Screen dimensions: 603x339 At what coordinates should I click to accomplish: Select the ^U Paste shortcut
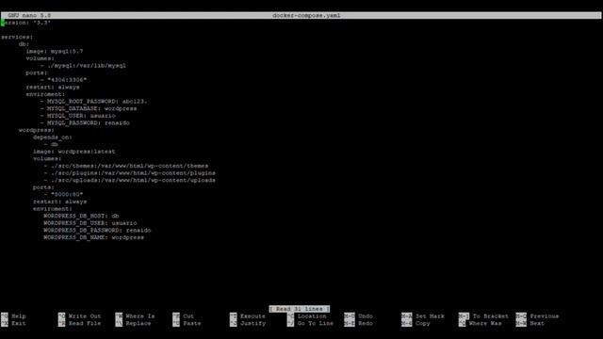click(187, 323)
